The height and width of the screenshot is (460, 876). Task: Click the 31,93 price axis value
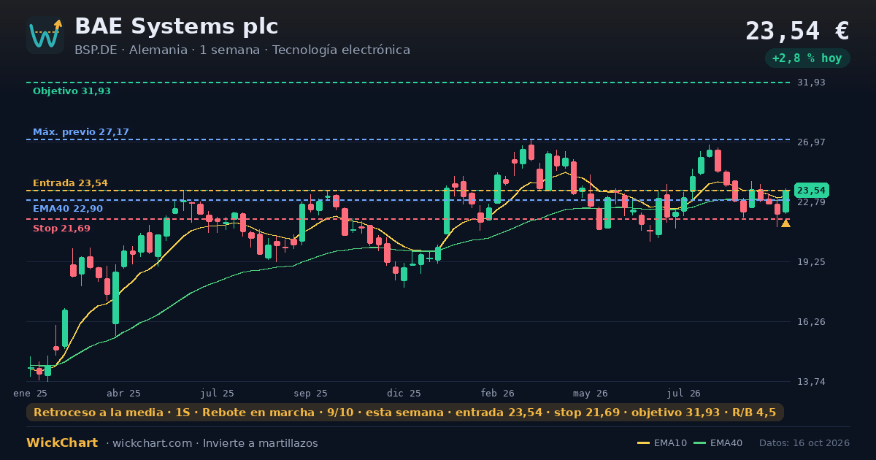[x=811, y=83]
